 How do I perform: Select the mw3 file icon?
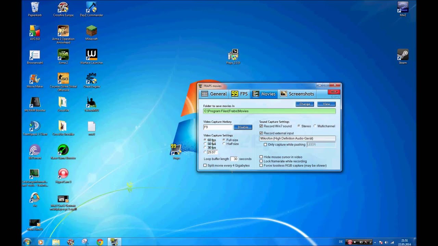(91, 129)
